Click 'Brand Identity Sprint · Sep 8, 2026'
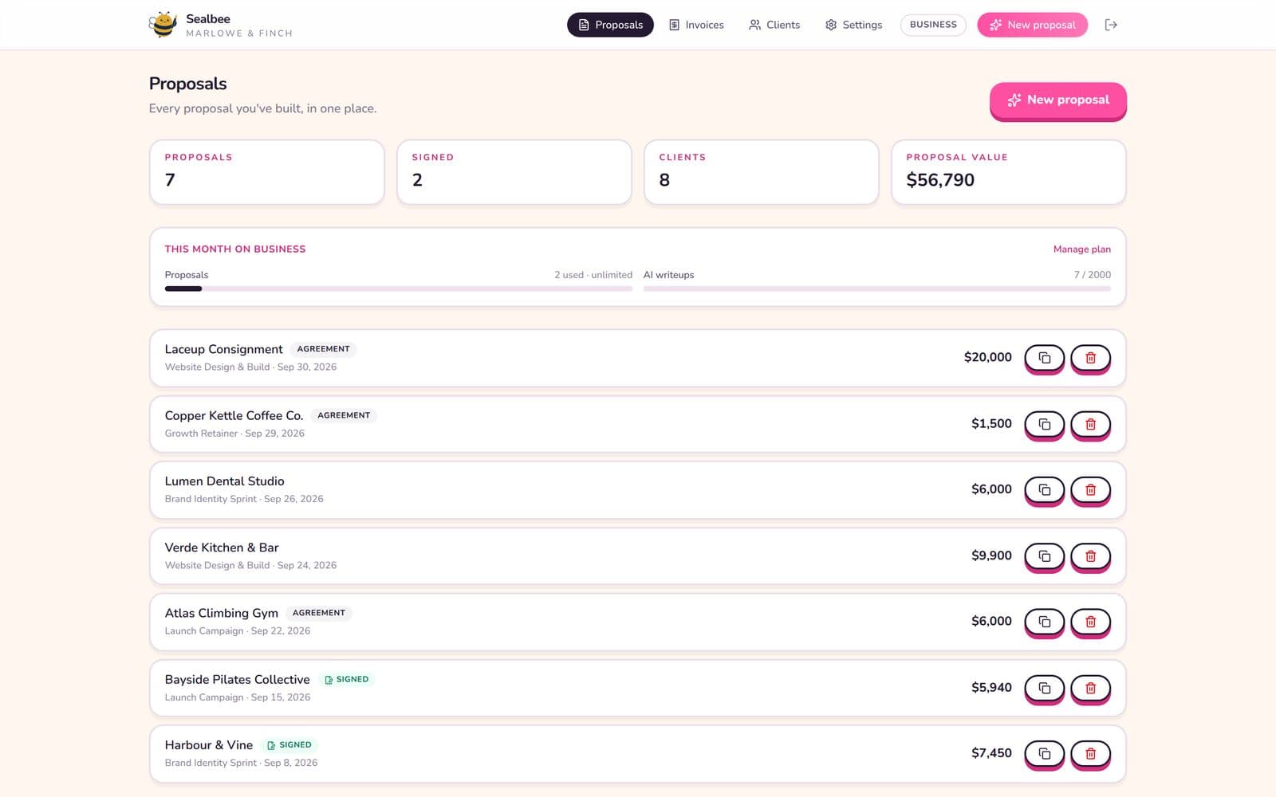The height and width of the screenshot is (797, 1276). (241, 763)
